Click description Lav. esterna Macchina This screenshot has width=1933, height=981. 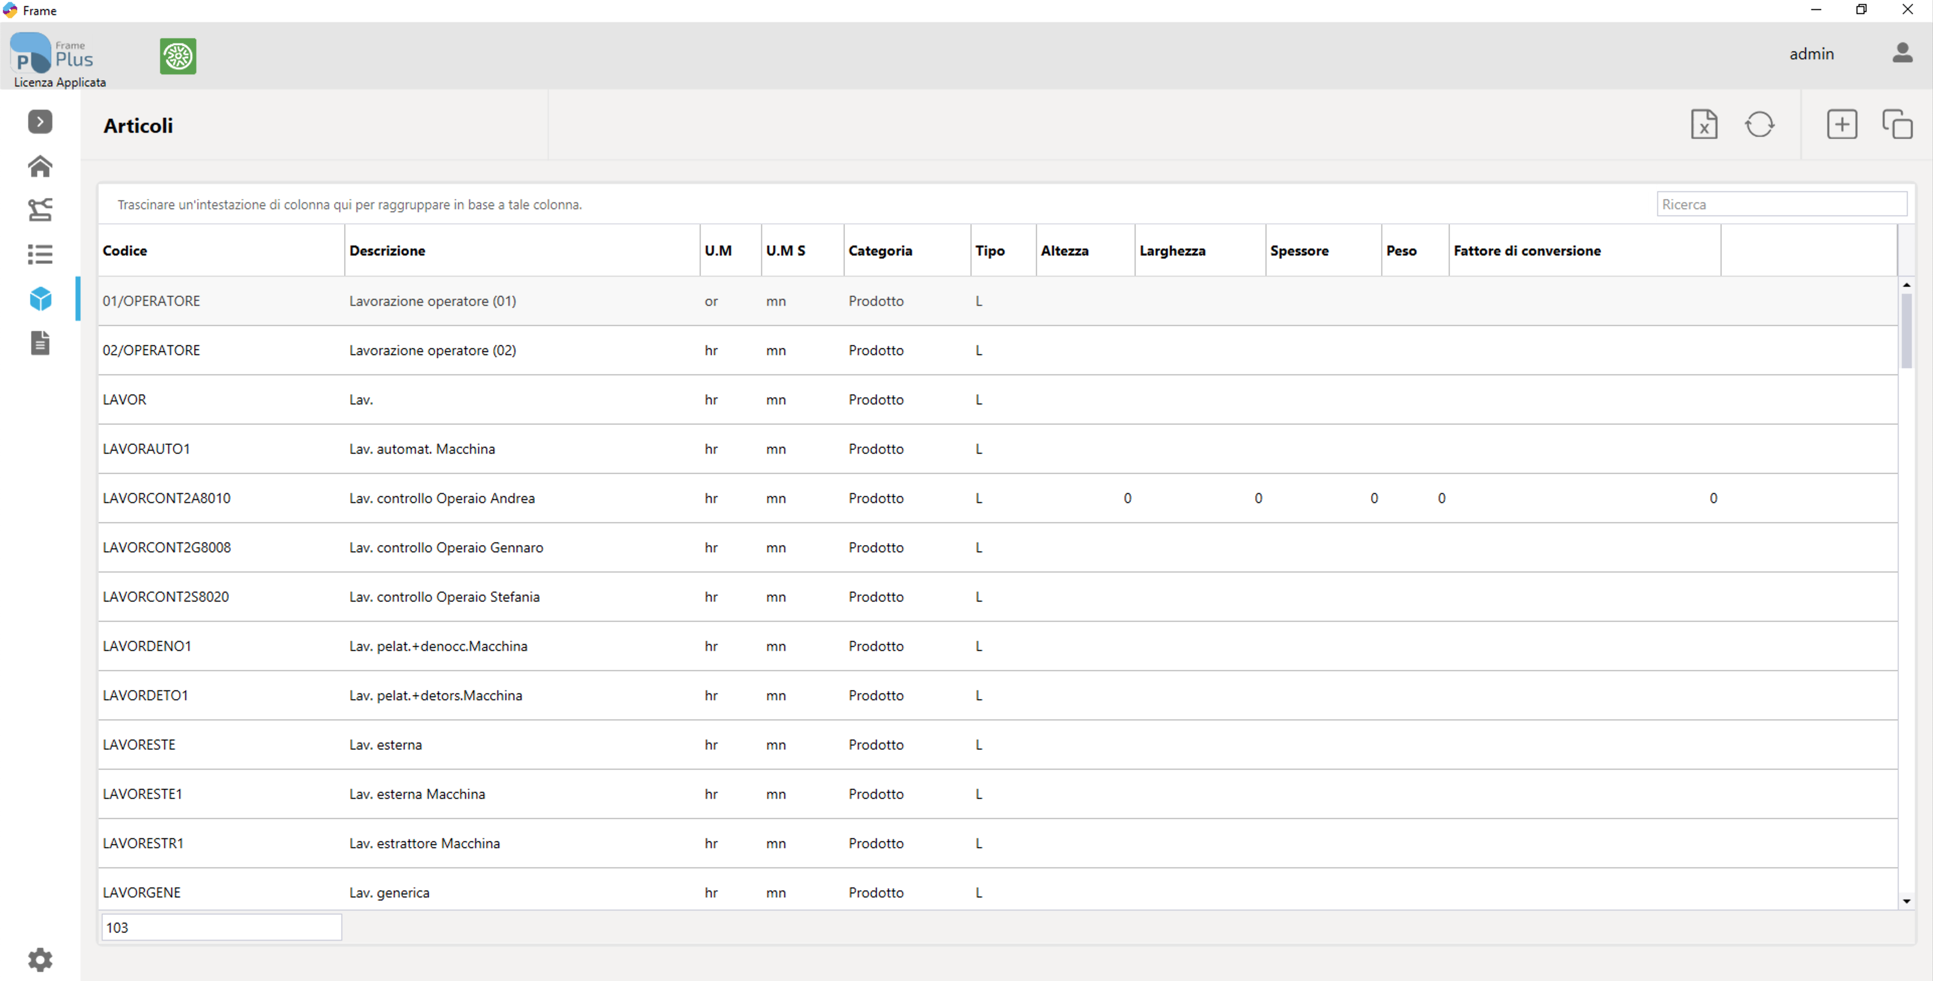pyautogui.click(x=417, y=794)
